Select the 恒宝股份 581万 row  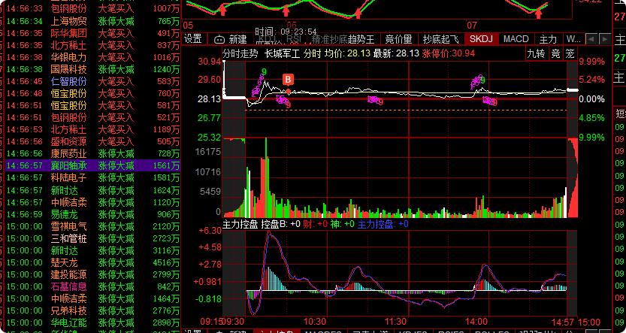(92, 105)
